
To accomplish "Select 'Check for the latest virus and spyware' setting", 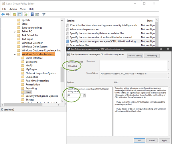I will [104, 25].
